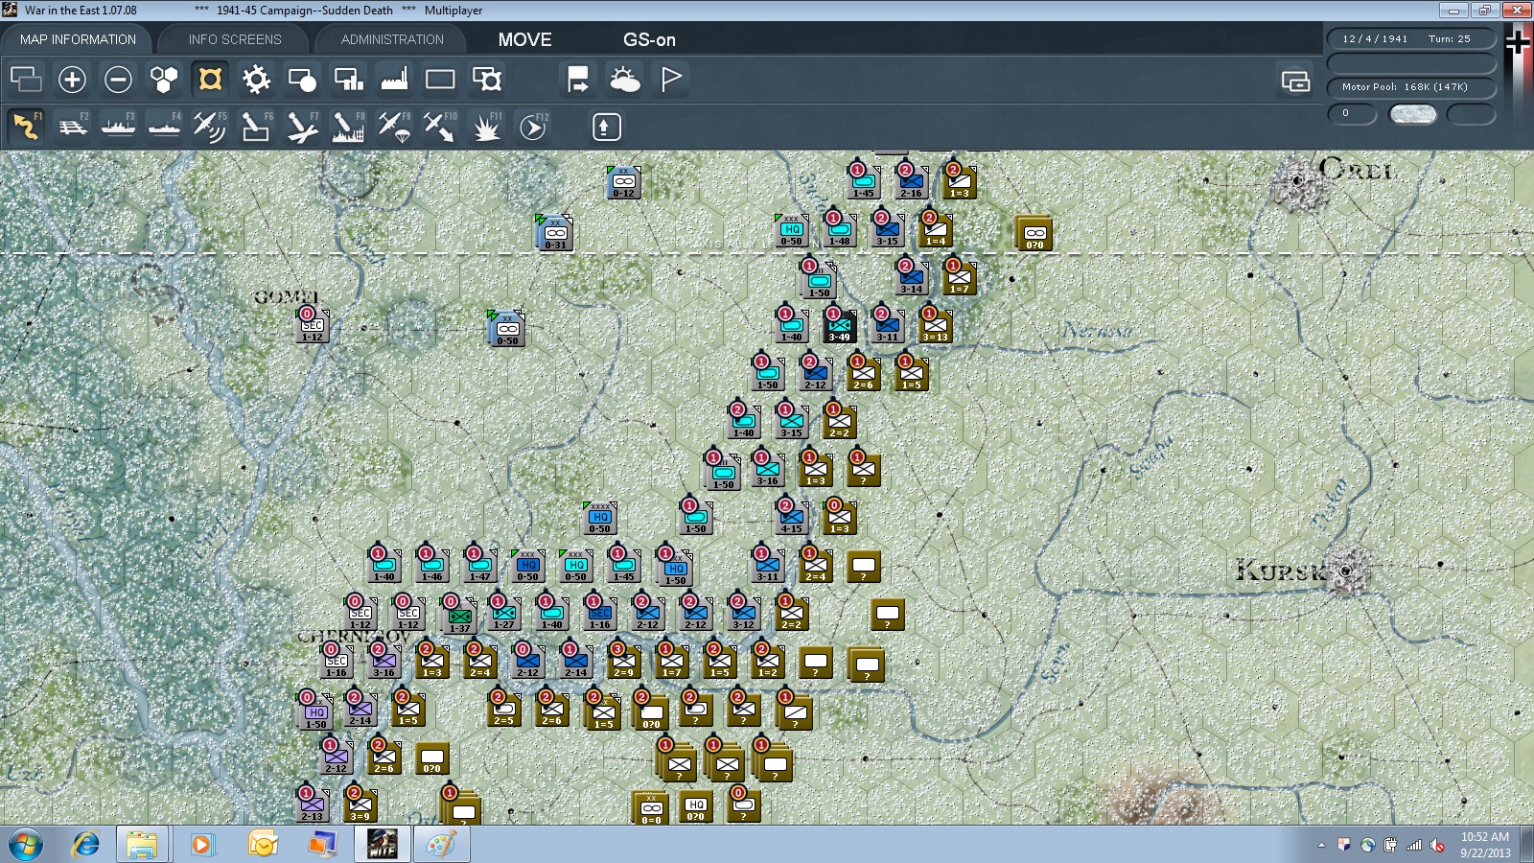Toggle the gear-shaped toolbar icon
The image size is (1534, 863).
(256, 79)
